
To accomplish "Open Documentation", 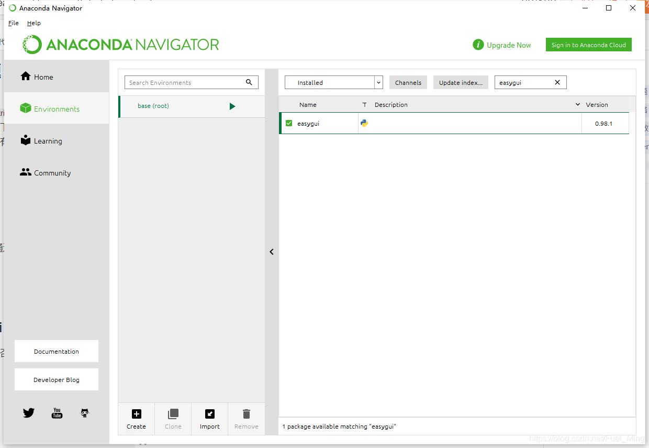I will [x=57, y=351].
